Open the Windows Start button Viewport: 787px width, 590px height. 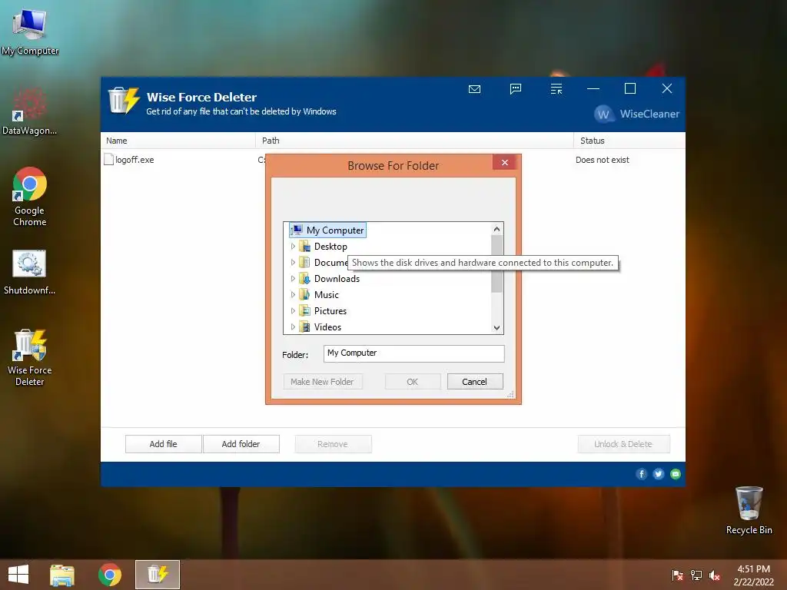18,575
